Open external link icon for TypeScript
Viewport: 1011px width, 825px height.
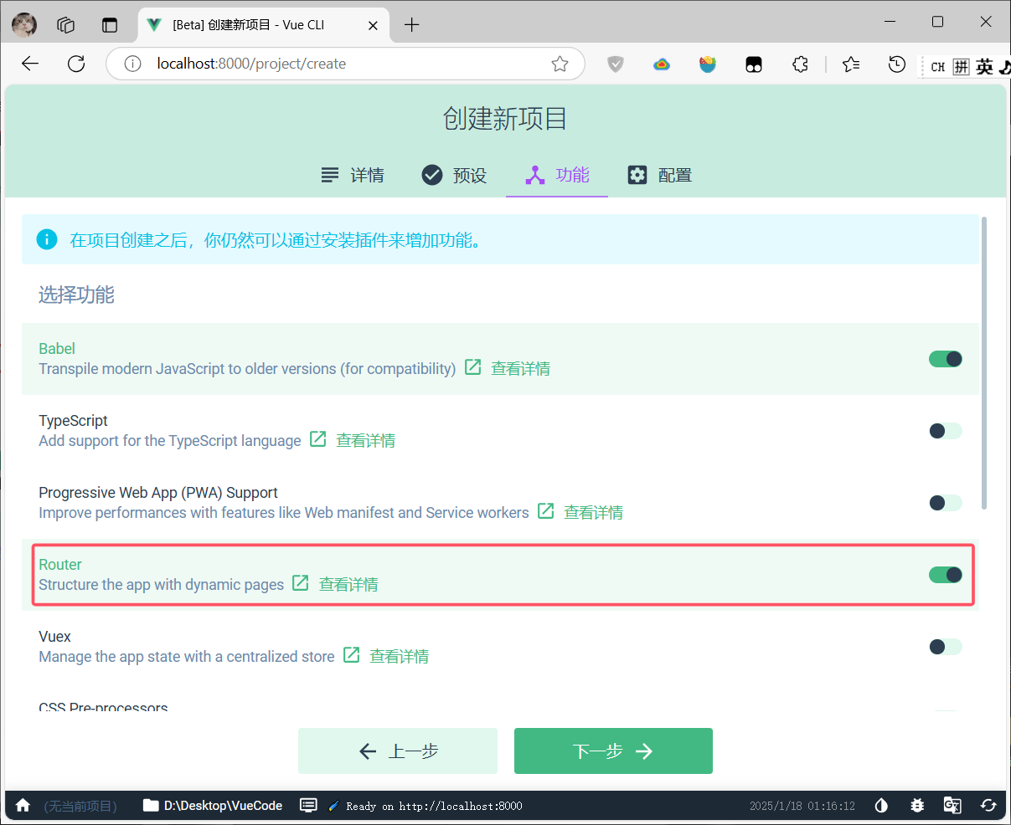318,439
